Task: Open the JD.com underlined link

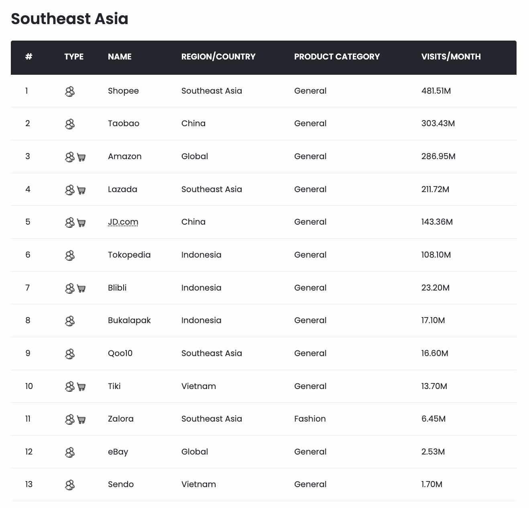Action: (123, 222)
